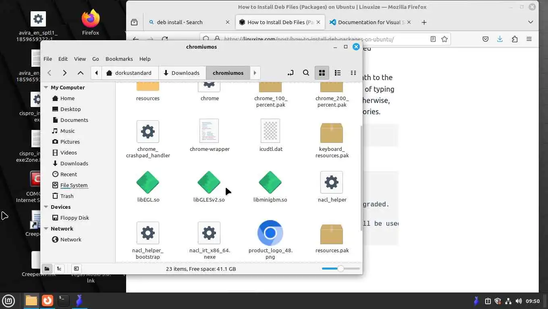Viewport: 548px width, 309px height.
Task: Open the Linux Mint start menu
Action: point(9,301)
